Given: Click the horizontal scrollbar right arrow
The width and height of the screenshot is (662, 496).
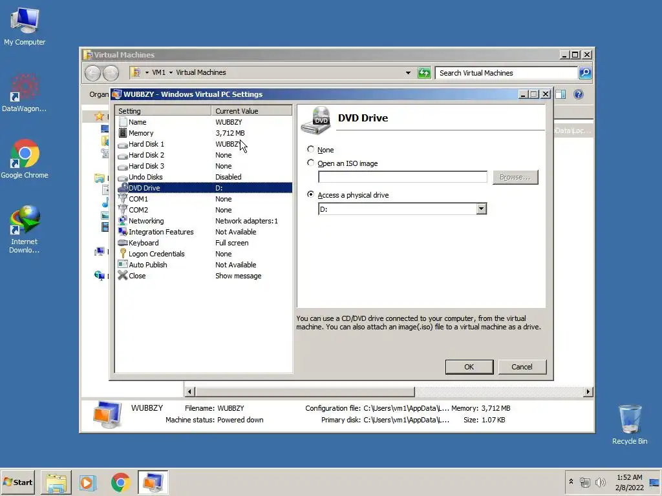Looking at the screenshot, I should click(x=588, y=392).
